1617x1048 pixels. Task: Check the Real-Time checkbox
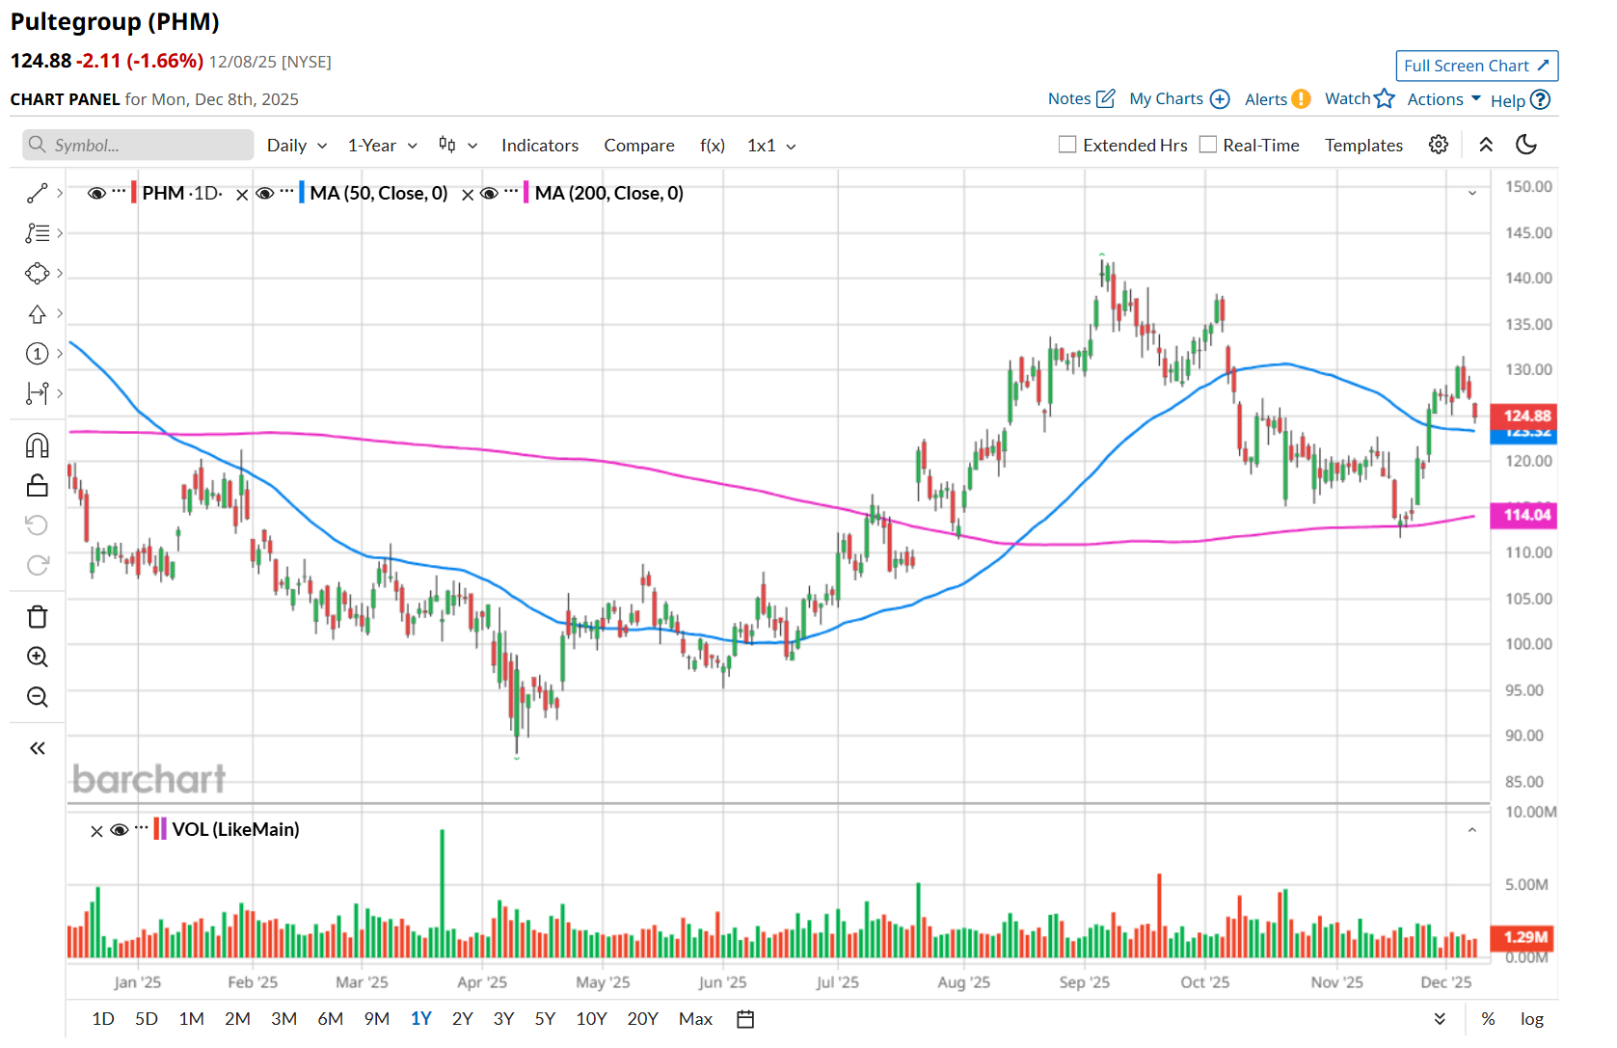click(x=1207, y=145)
